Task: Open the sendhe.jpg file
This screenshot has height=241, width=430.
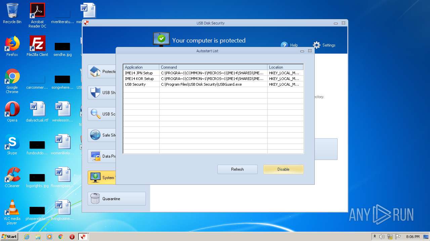Action: (x=62, y=50)
